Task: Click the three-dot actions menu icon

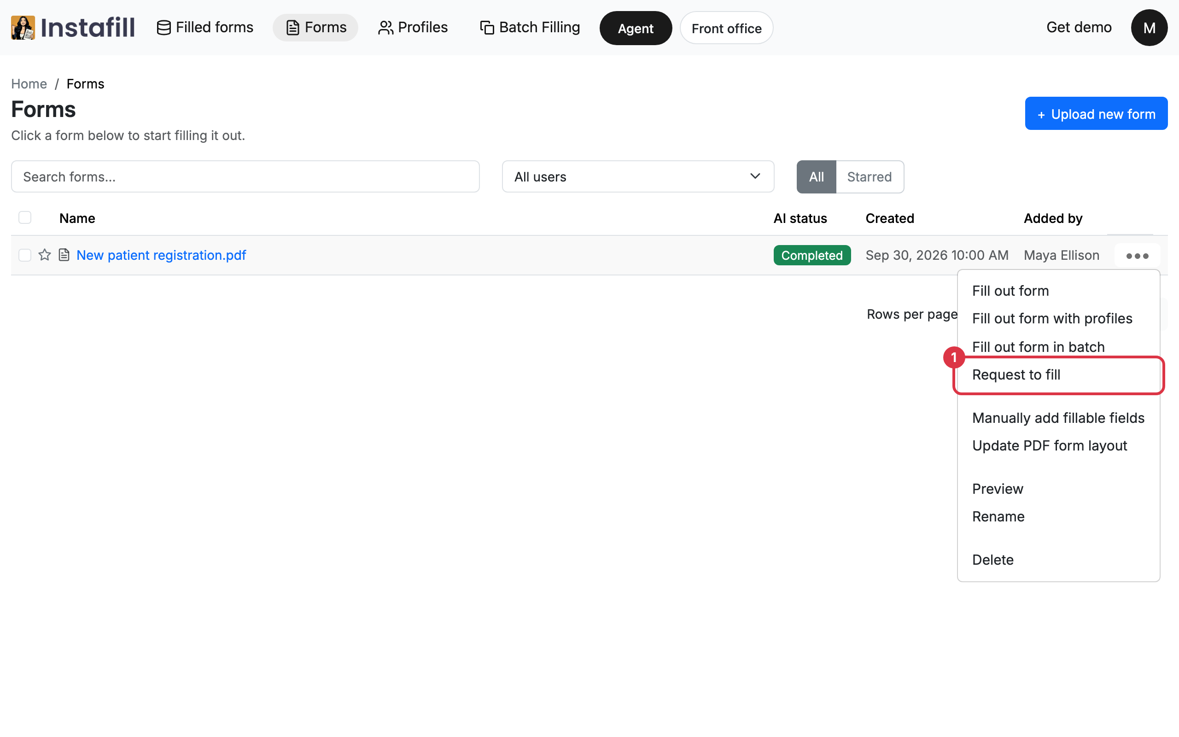Action: coord(1137,256)
